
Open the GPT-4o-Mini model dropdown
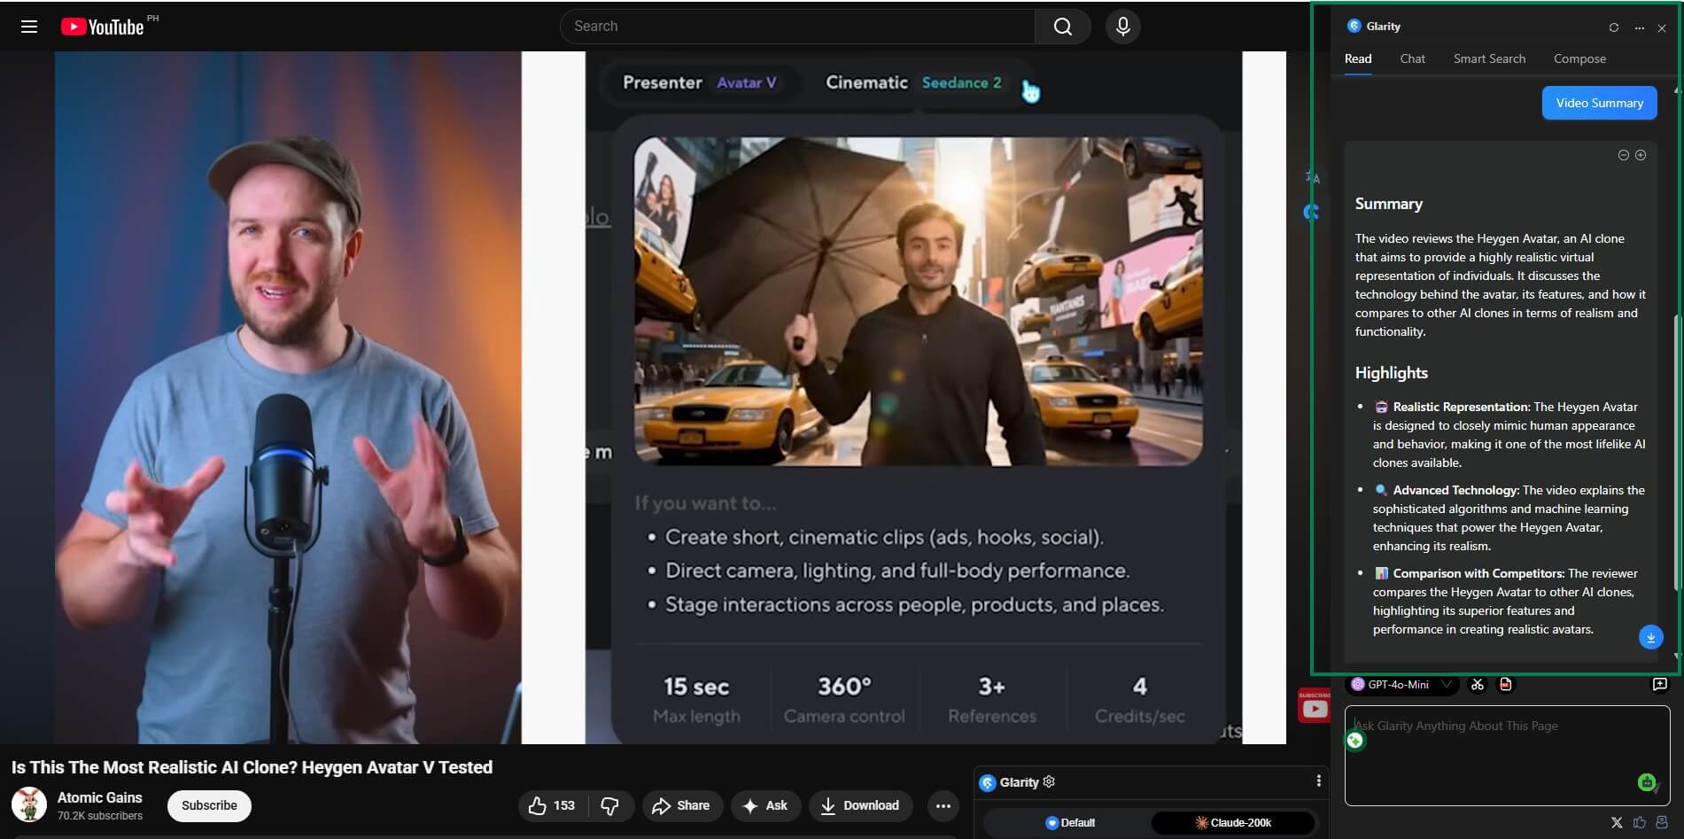[x=1401, y=684]
